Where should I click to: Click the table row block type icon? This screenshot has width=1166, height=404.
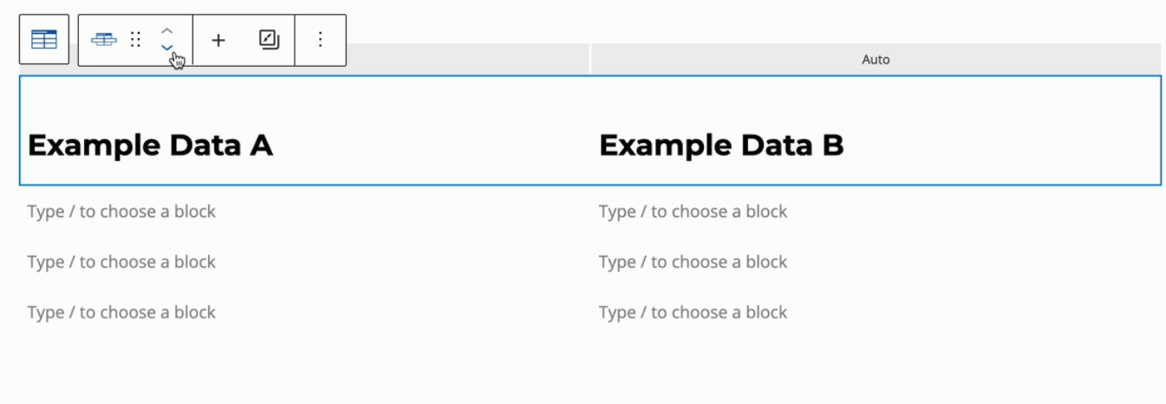(x=104, y=40)
